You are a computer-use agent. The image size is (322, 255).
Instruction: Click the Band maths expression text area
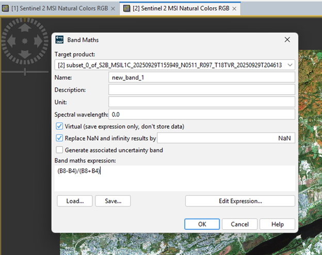coord(175,178)
